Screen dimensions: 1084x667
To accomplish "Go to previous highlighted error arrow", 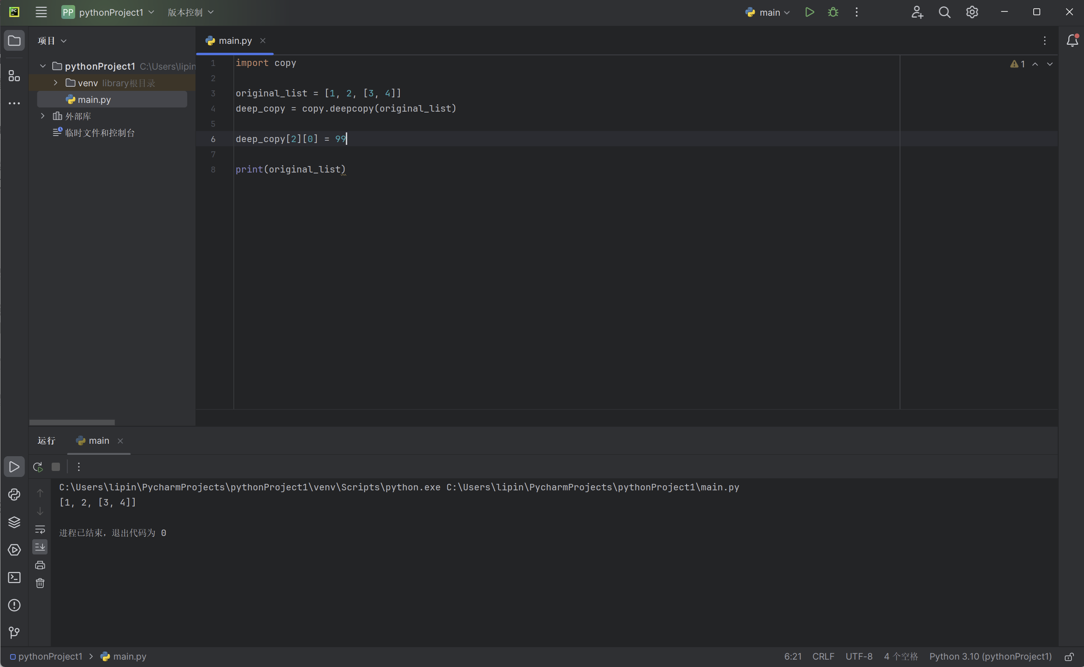I will pos(1035,64).
